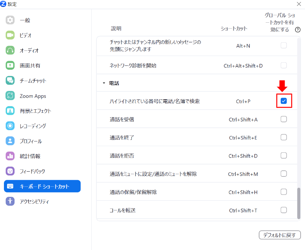Screen dimensions: 305x250
Task: Open Zoom Apps settings
Action: tap(42, 96)
